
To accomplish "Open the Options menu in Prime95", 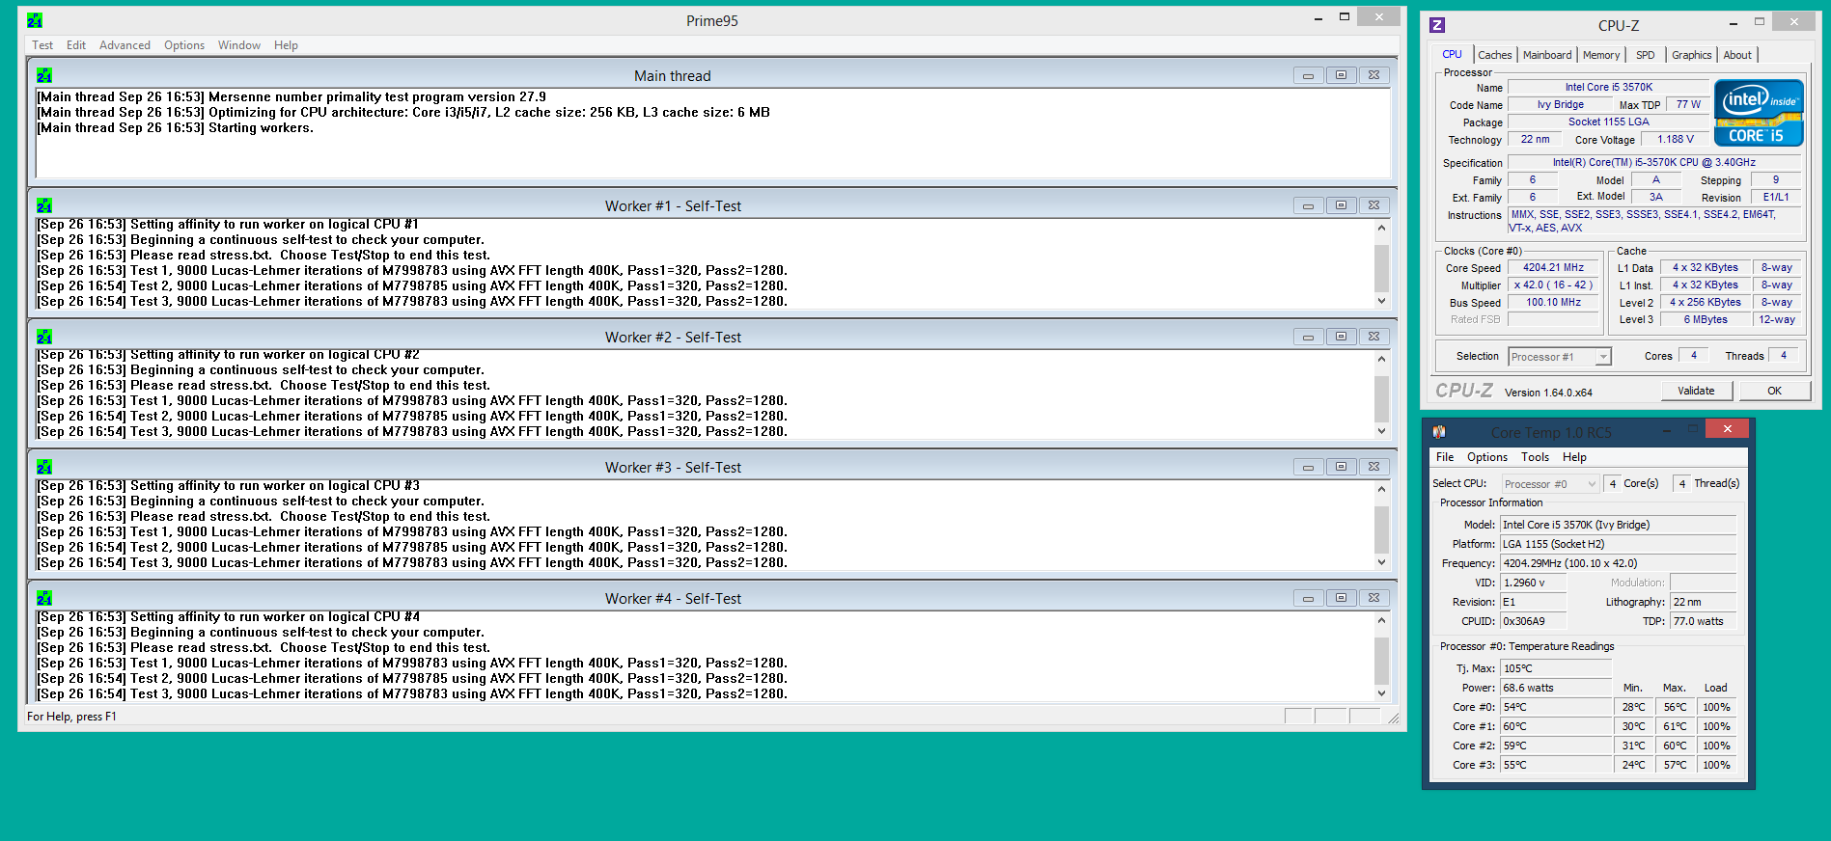I will pyautogui.click(x=184, y=45).
